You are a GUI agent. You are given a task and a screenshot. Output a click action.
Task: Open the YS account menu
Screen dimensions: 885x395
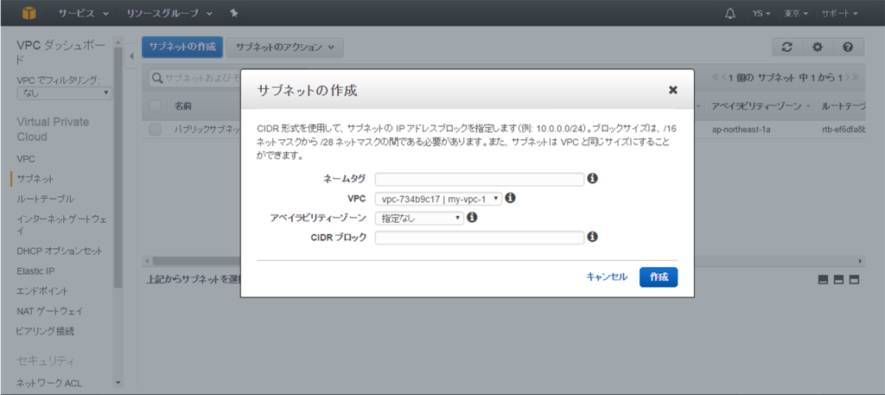tap(762, 14)
